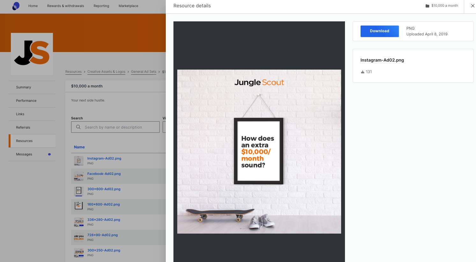Click the search magnifier icon
Viewport: 476px width, 262px height.
click(x=78, y=127)
